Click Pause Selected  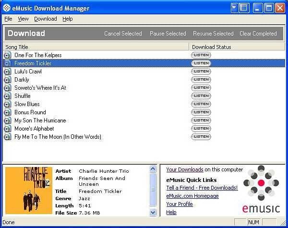pos(168,34)
